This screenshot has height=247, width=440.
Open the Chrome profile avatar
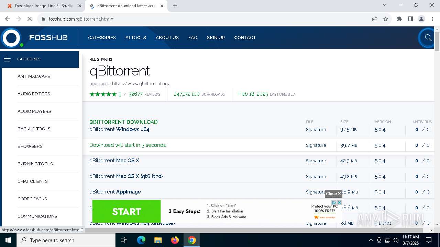[x=421, y=19]
